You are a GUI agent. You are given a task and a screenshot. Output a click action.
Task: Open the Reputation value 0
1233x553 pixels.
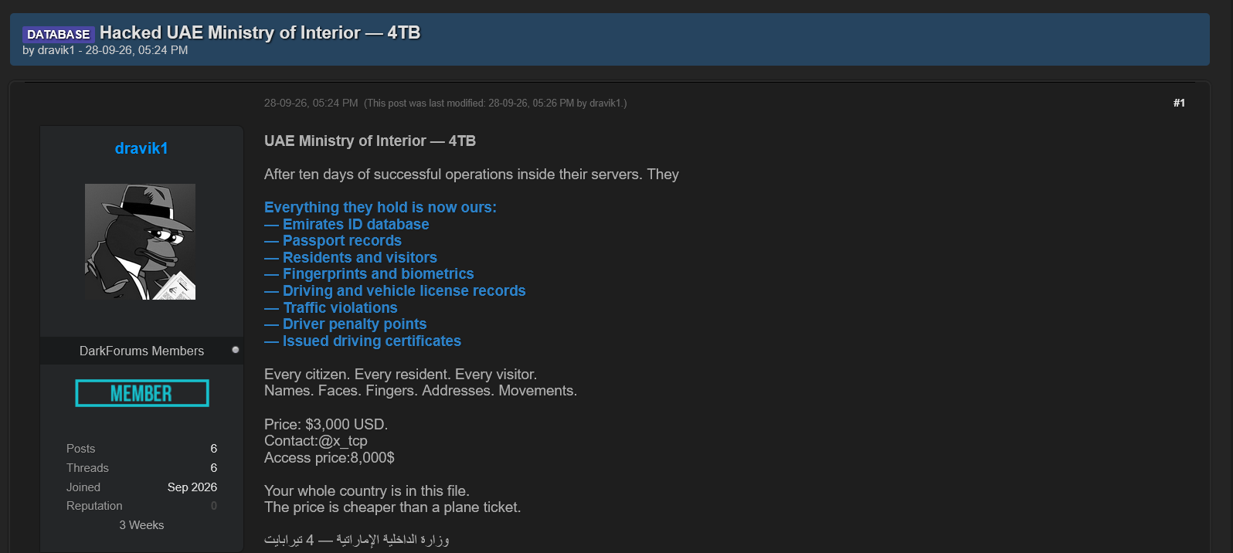click(x=214, y=506)
